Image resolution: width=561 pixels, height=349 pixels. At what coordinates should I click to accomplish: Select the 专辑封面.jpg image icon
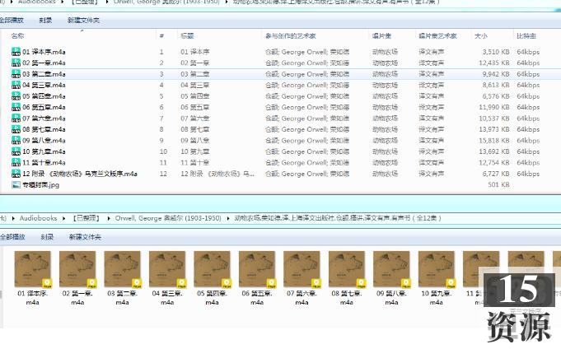(16, 184)
